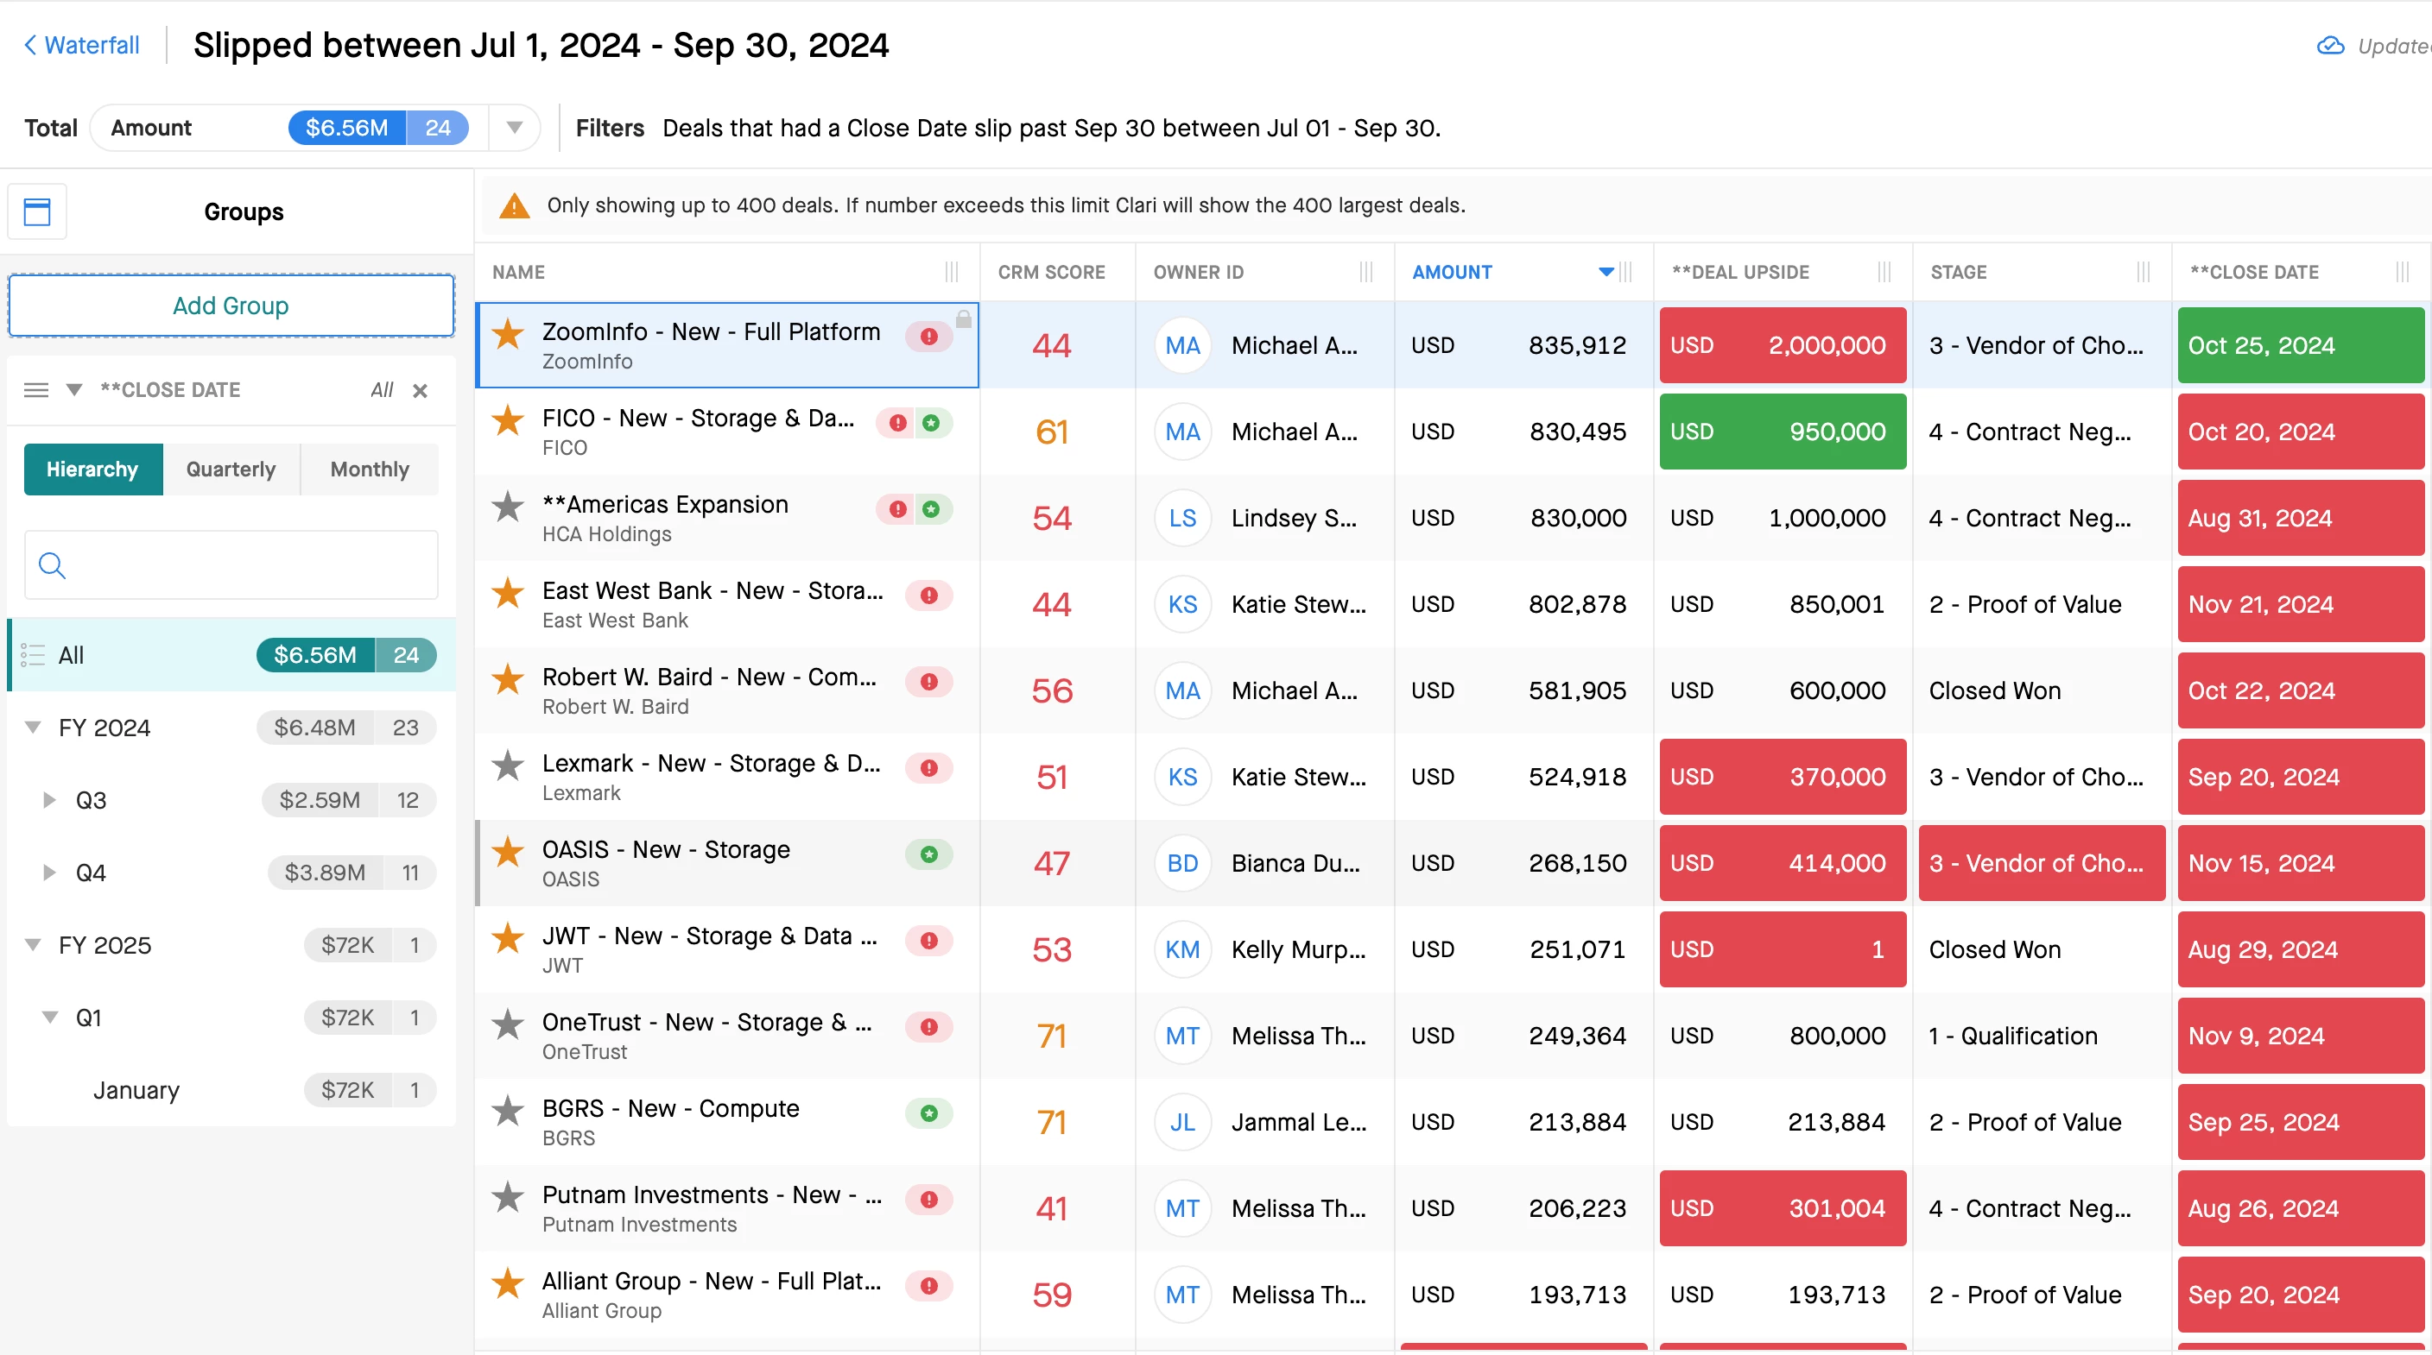This screenshot has width=2432, height=1355.
Task: Click the drag handle icon for **CLOSE DATE group
Action: tap(36, 391)
